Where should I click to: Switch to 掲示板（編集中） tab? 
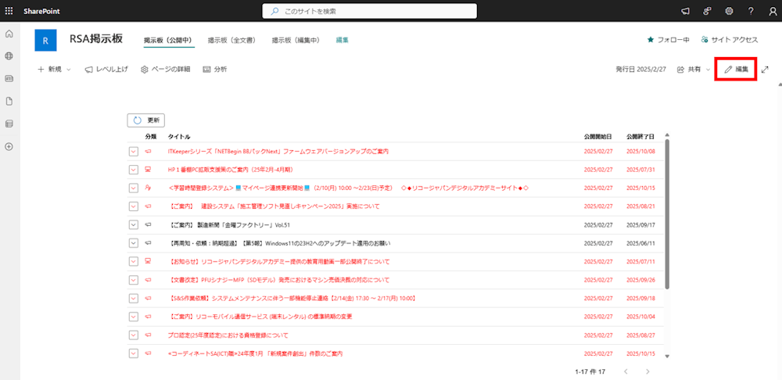tap(296, 40)
